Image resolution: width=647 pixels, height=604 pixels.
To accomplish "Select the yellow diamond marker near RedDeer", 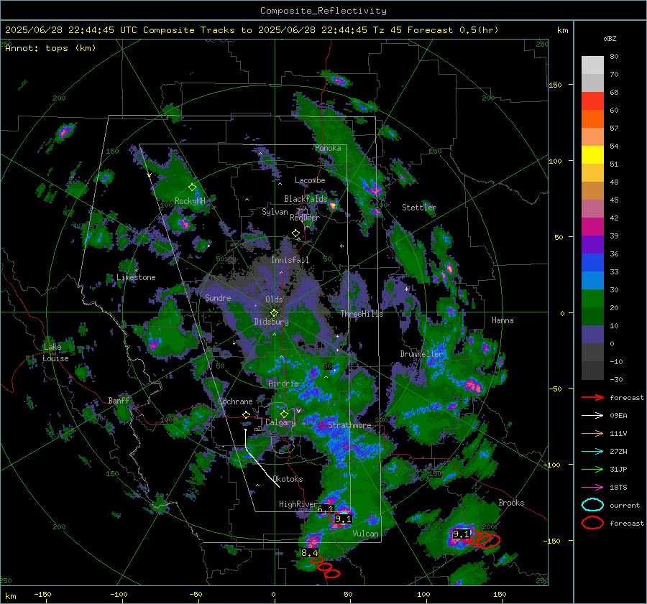I will point(295,233).
